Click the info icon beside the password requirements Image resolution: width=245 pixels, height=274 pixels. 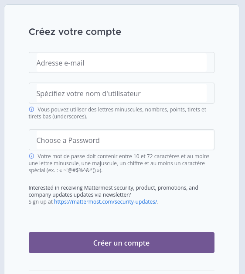[31, 156]
